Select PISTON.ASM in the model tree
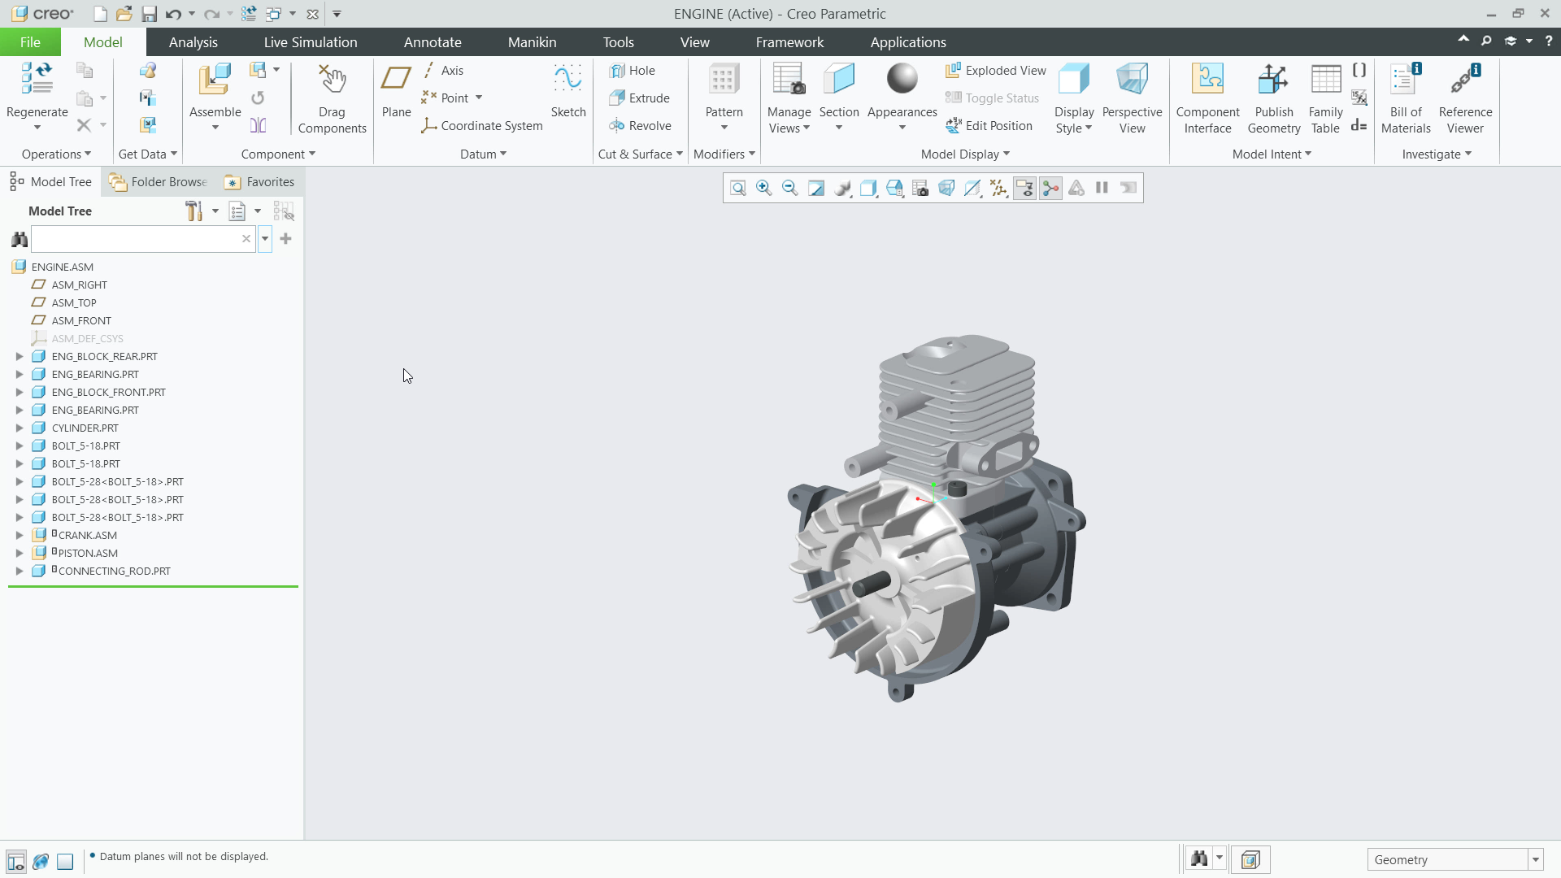This screenshot has width=1561, height=878. tap(88, 554)
